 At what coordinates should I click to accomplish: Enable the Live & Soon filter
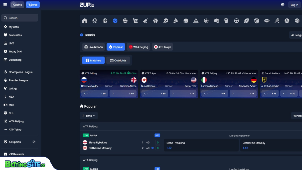[93, 47]
